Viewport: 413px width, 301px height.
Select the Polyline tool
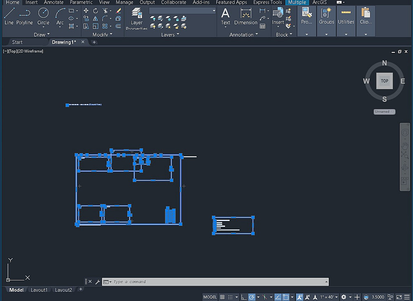[24, 16]
